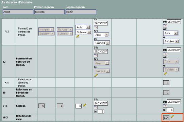Click the Nom field containing Albert
Screen dimensions: 184x122
pyautogui.click(x=18, y=12)
